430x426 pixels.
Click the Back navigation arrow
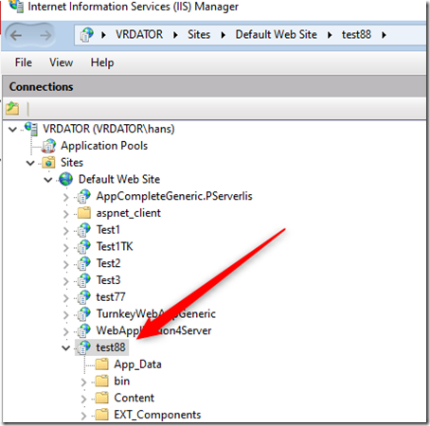click(16, 35)
